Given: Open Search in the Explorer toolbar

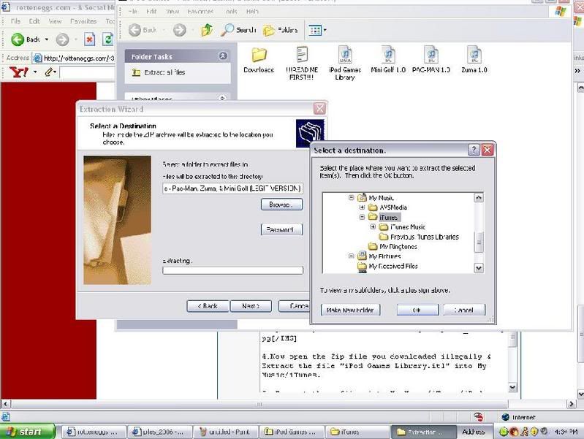Looking at the screenshot, I should [x=238, y=30].
